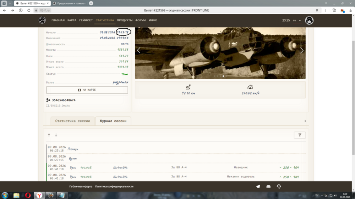
Task: Open the browser three-dot menu
Action: pos(325,10)
